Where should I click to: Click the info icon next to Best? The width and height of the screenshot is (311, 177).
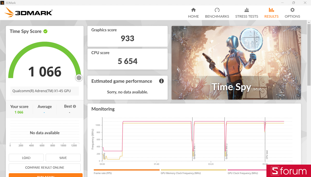[74, 106]
